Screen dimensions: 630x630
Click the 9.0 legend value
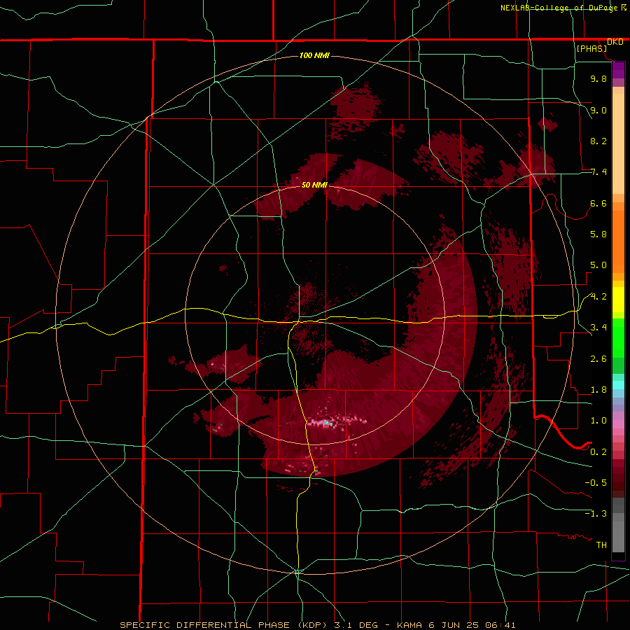(x=598, y=110)
